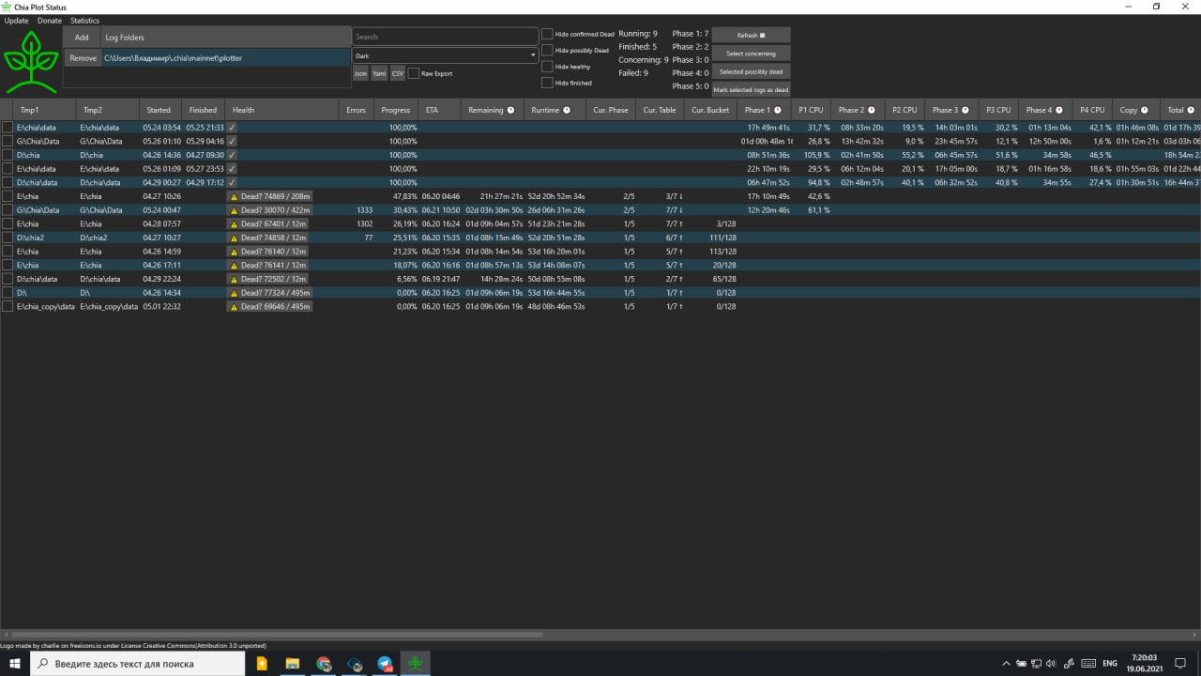
Task: Click Selected possibly dead button
Action: click(751, 71)
